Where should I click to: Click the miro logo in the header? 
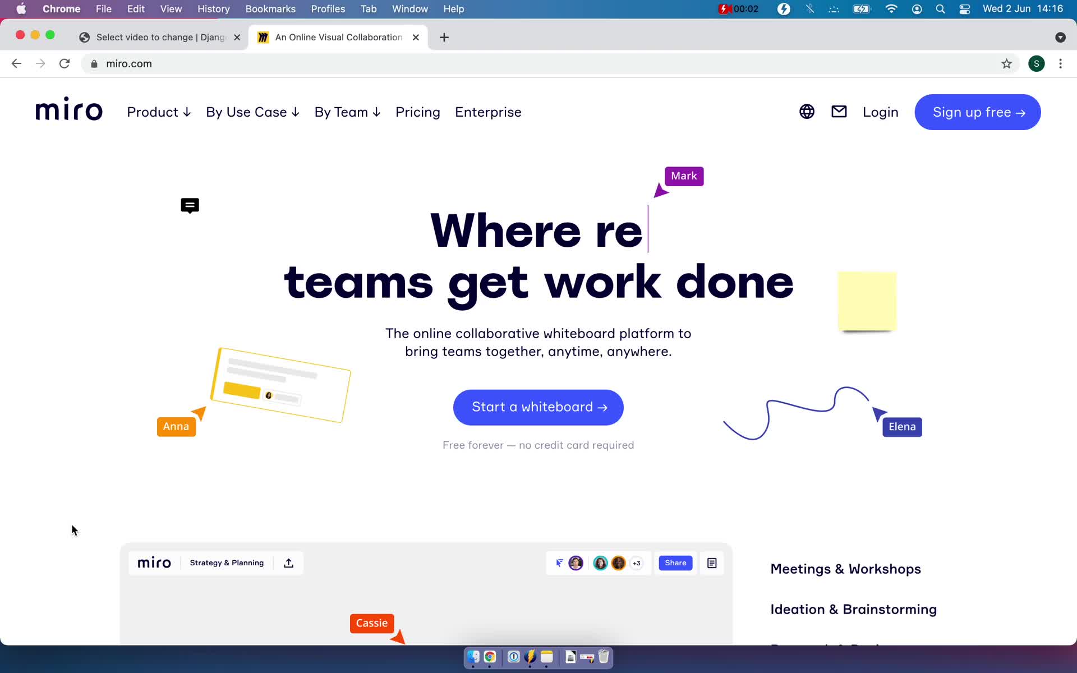69,109
